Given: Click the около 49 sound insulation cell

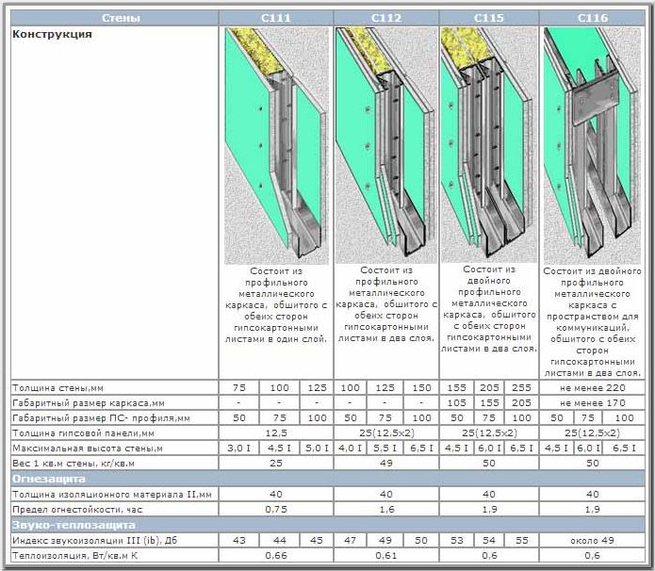Looking at the screenshot, I should 592,539.
